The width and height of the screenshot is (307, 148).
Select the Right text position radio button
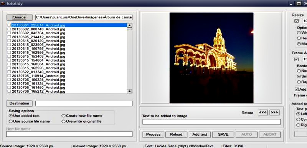coord(298,125)
